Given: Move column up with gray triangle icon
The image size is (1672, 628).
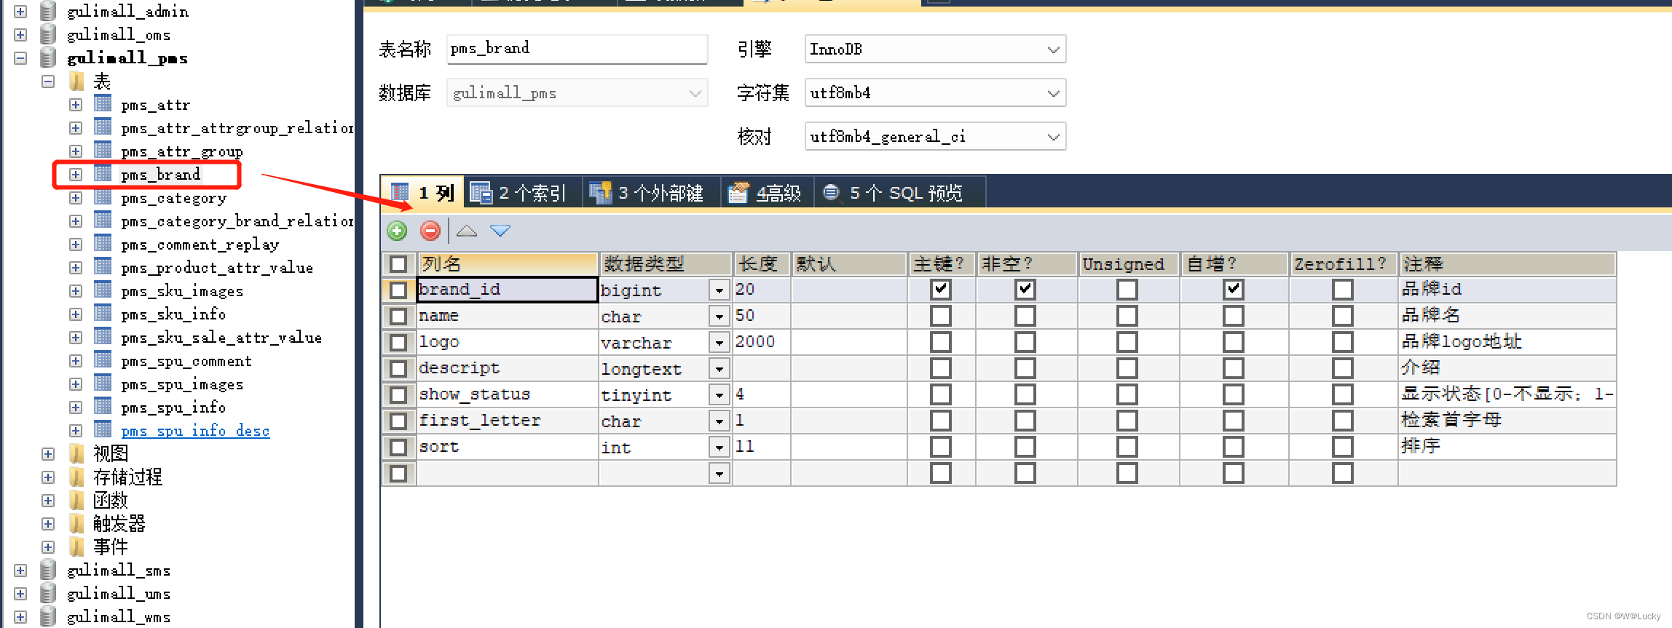Looking at the screenshot, I should tap(467, 231).
